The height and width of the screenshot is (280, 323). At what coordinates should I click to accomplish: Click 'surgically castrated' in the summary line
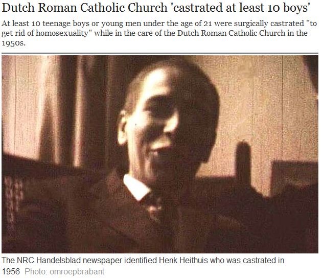click(x=269, y=24)
